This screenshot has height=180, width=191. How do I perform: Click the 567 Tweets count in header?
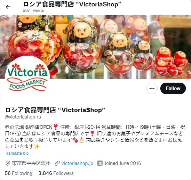tap(33, 11)
